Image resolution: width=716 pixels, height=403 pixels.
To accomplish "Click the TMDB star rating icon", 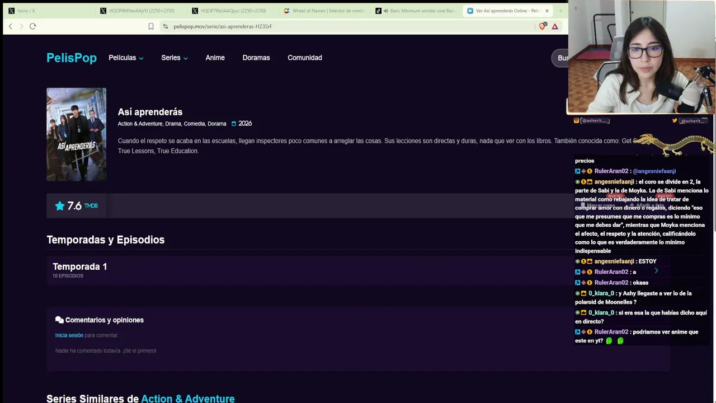I will (60, 206).
